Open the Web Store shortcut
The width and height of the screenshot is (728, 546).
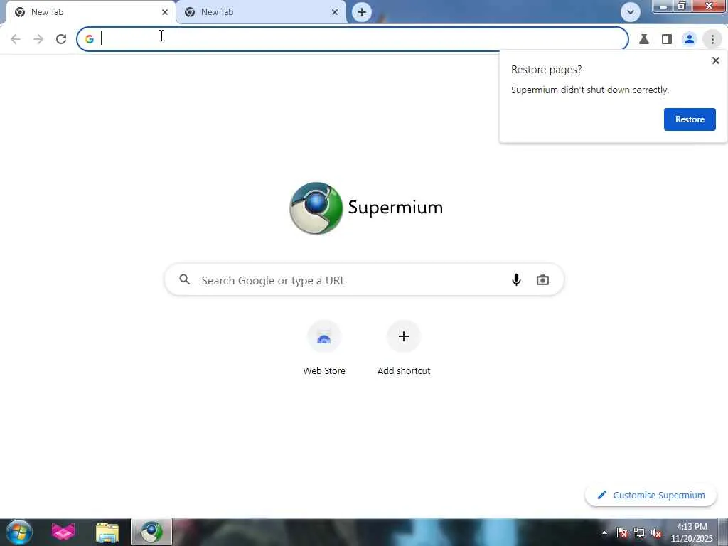(x=324, y=348)
